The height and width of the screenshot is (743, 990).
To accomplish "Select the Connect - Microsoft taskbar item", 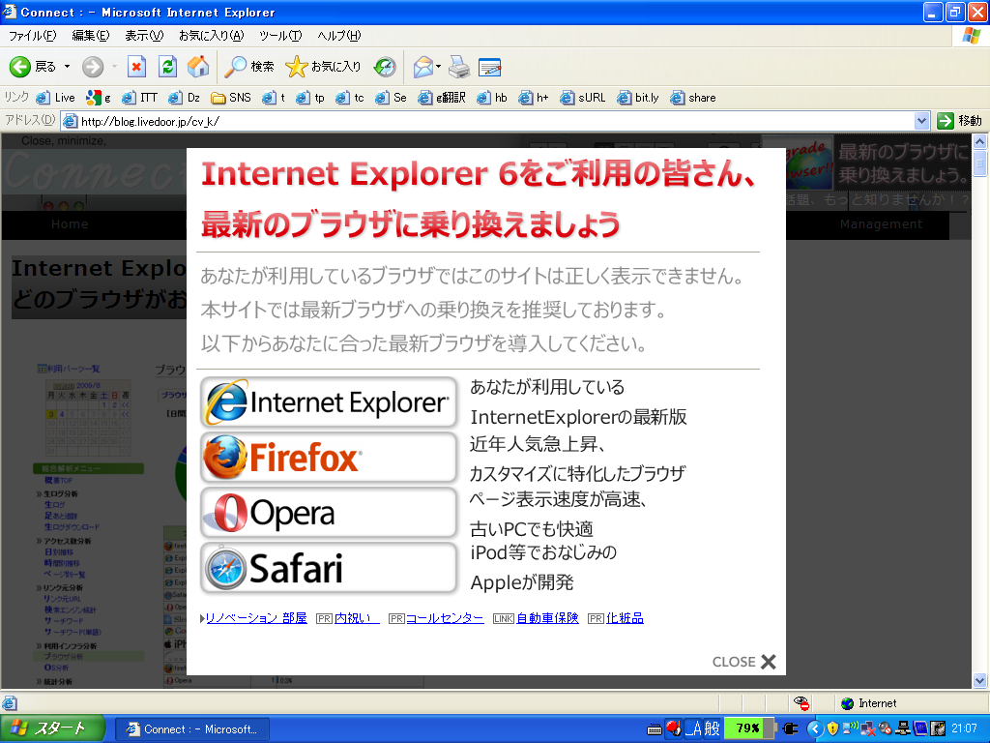I will tap(191, 729).
